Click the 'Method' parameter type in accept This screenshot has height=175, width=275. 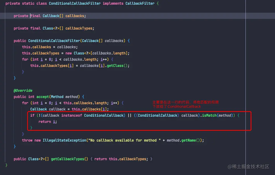57,97
